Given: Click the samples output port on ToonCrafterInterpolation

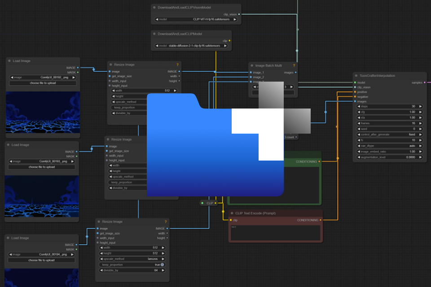Looking at the screenshot, I should 425,83.
